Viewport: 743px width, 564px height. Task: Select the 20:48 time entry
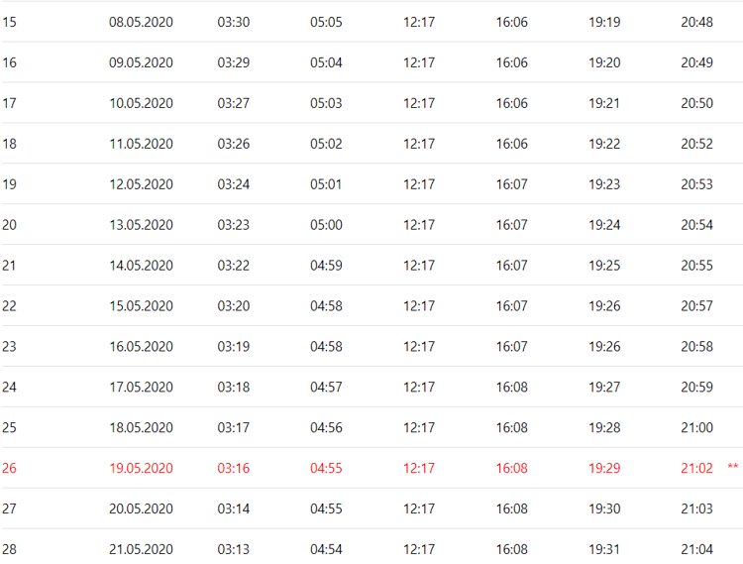(696, 22)
